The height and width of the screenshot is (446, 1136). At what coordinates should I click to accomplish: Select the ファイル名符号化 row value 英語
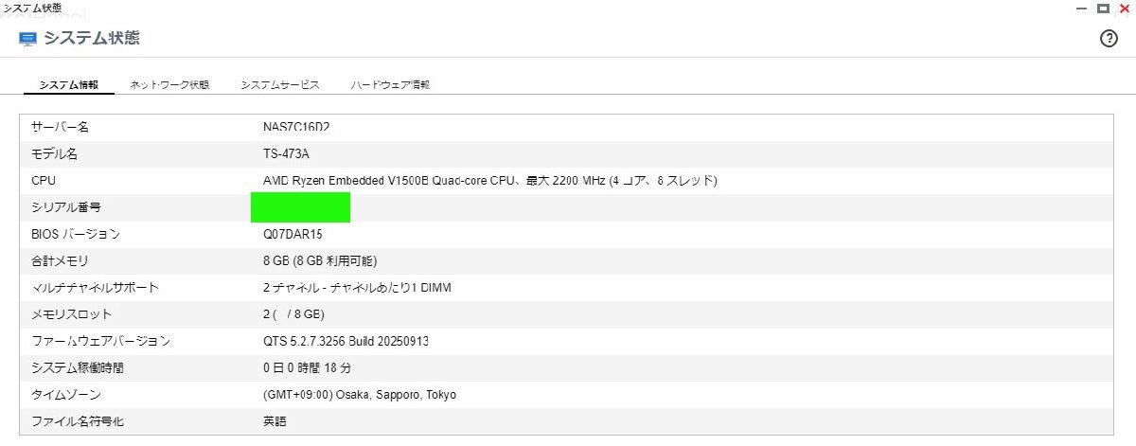pos(275,420)
